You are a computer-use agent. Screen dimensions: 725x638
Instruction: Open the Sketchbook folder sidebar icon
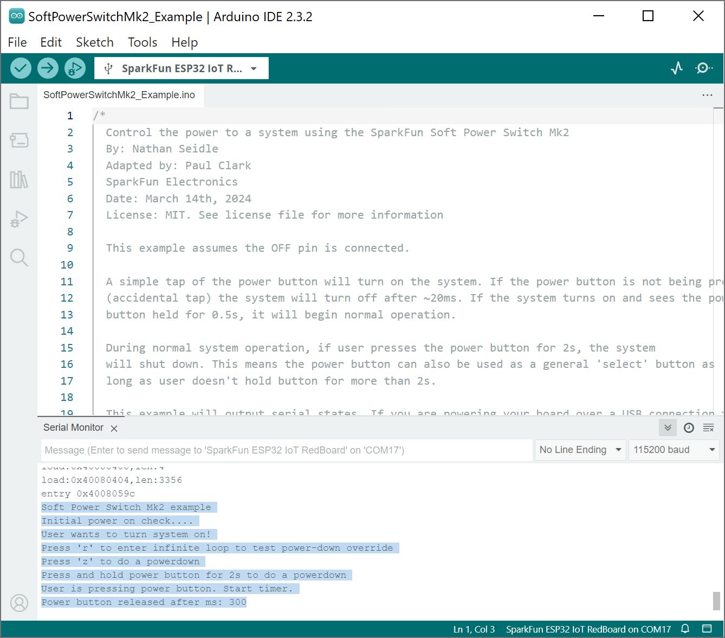pos(19,101)
